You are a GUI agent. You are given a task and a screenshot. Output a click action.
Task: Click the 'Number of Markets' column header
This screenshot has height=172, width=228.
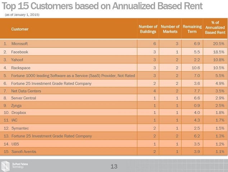click(170, 29)
